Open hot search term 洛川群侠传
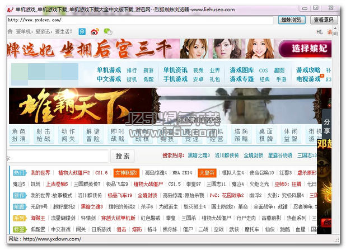Screen dimensions: 346x250 coord(227,155)
